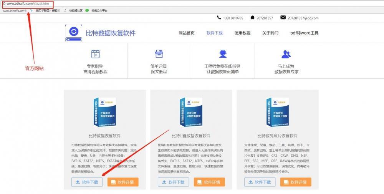Screen dimensions: 384x194
Task: Click QQ number 207281357
Action: tap(265, 18)
